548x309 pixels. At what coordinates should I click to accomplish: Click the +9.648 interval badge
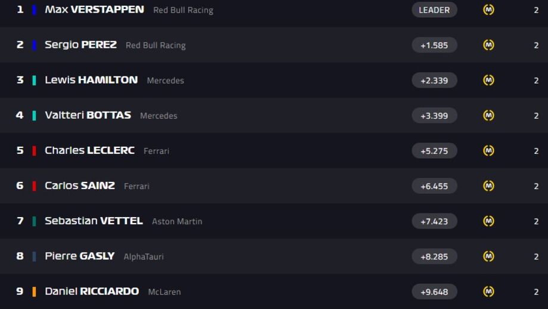tap(434, 292)
